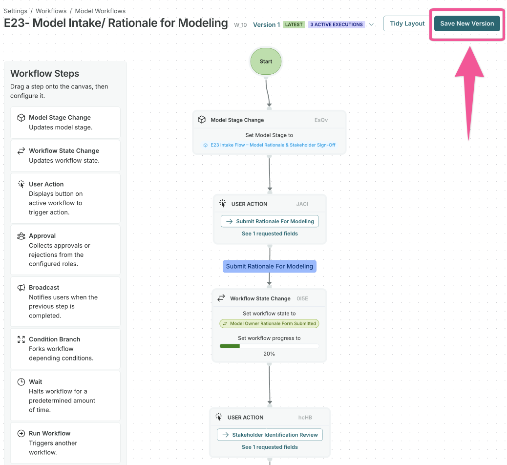Click the Model Stage Change cube icon in sidebar
The width and height of the screenshot is (507, 465).
tap(21, 118)
